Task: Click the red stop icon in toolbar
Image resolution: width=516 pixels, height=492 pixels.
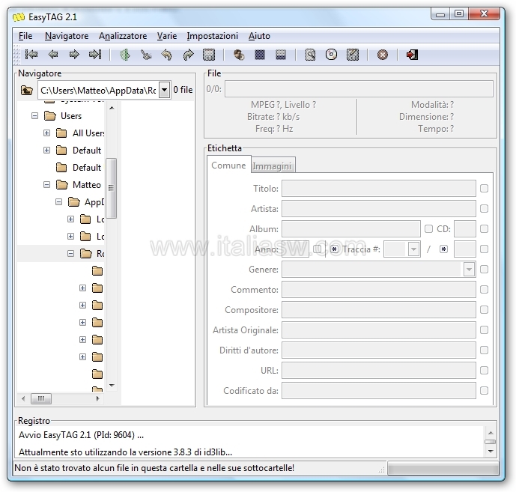Action: click(383, 55)
